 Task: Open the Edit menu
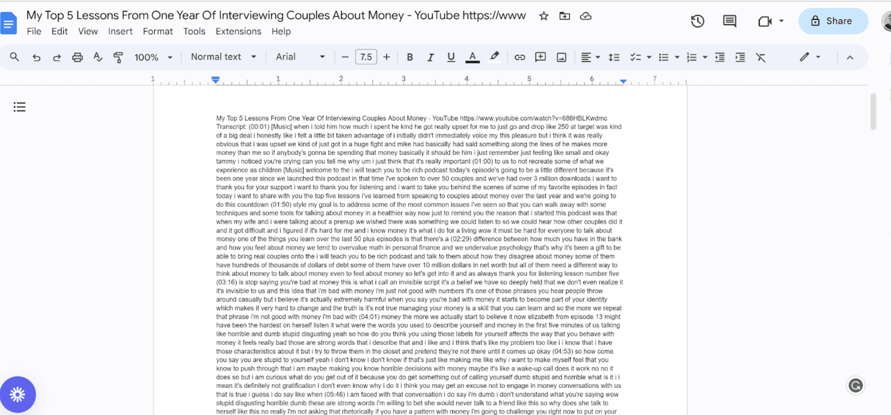click(x=59, y=31)
